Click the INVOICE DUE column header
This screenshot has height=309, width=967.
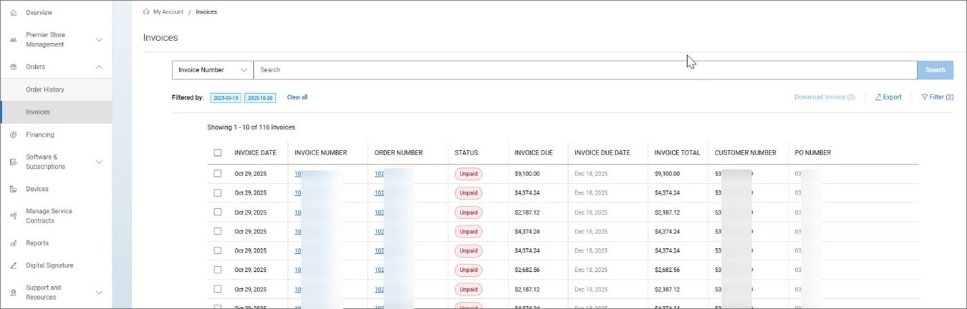[534, 152]
